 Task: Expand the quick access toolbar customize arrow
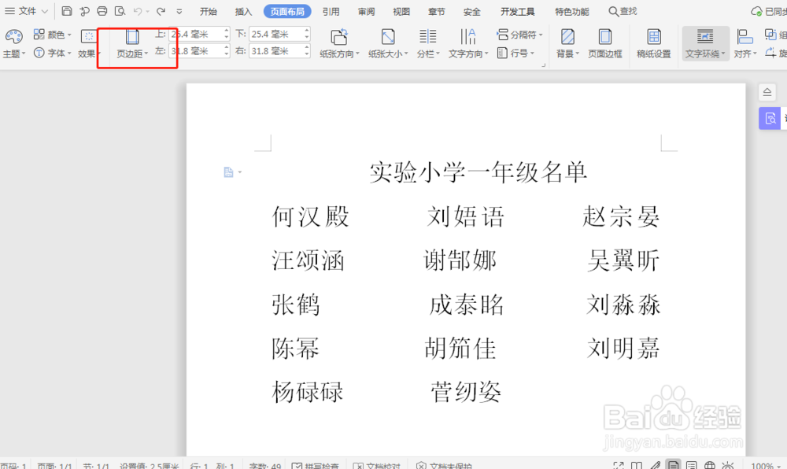(x=179, y=11)
